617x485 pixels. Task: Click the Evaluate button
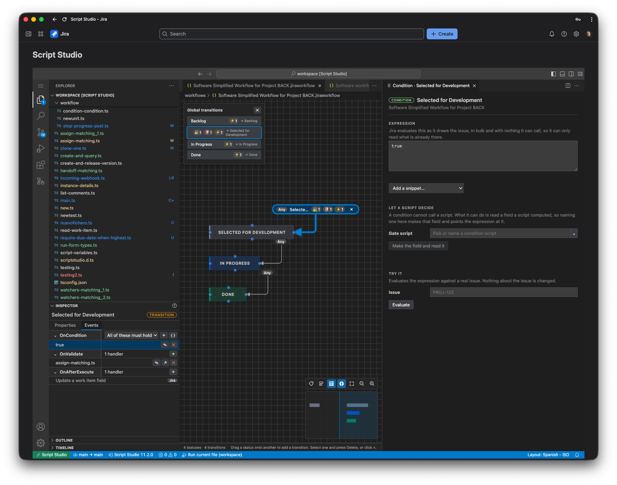401,305
